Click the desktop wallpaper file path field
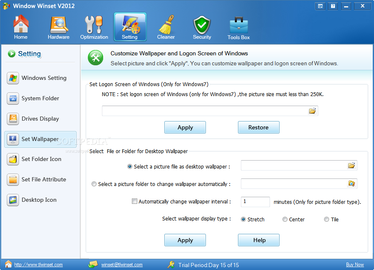374x270 pixels. pos(299,165)
